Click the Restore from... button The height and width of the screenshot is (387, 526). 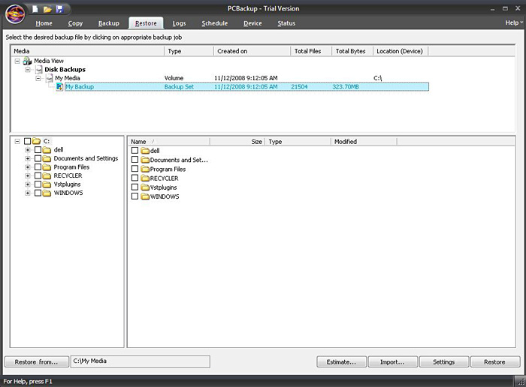(x=37, y=362)
